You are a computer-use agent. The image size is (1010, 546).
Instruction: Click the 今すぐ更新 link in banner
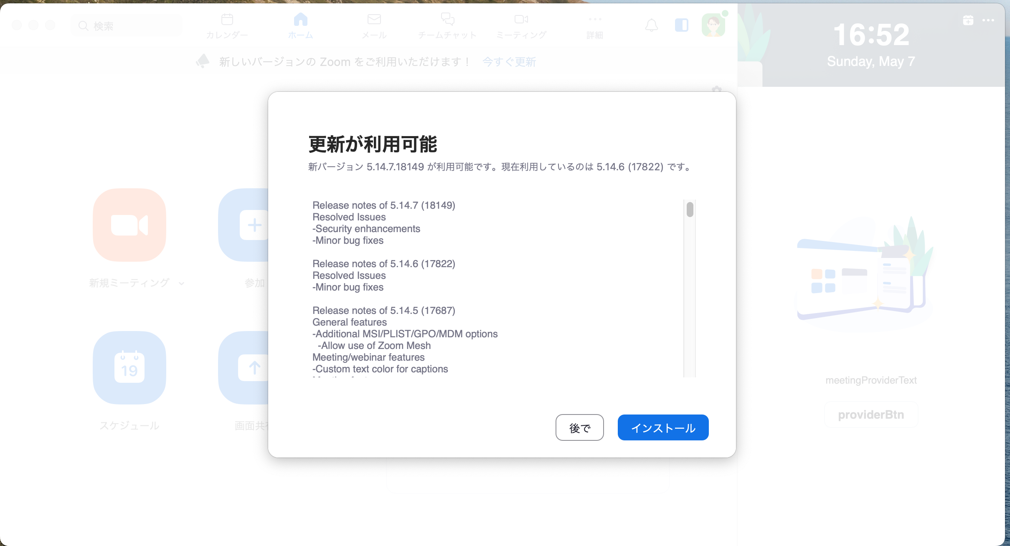pyautogui.click(x=509, y=62)
